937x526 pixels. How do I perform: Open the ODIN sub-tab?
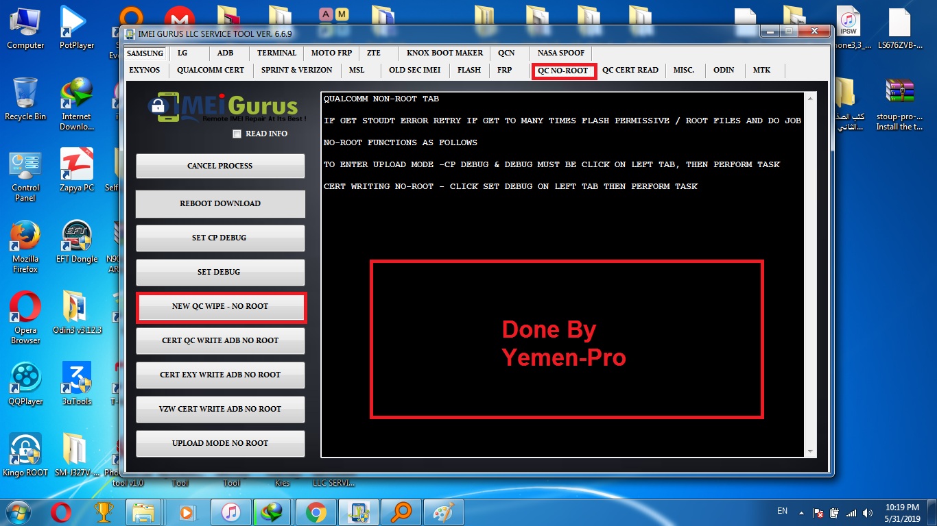(724, 70)
